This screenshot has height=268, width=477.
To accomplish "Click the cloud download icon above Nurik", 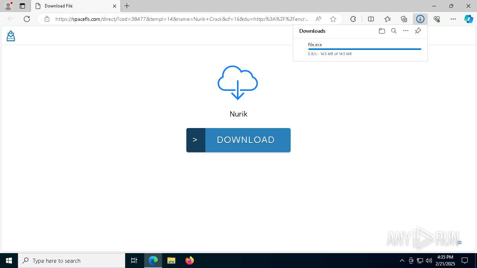I will (238, 83).
